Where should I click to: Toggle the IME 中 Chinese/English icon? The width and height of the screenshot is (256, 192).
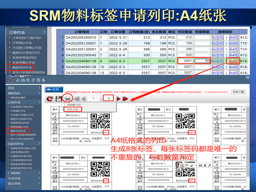[187, 165]
